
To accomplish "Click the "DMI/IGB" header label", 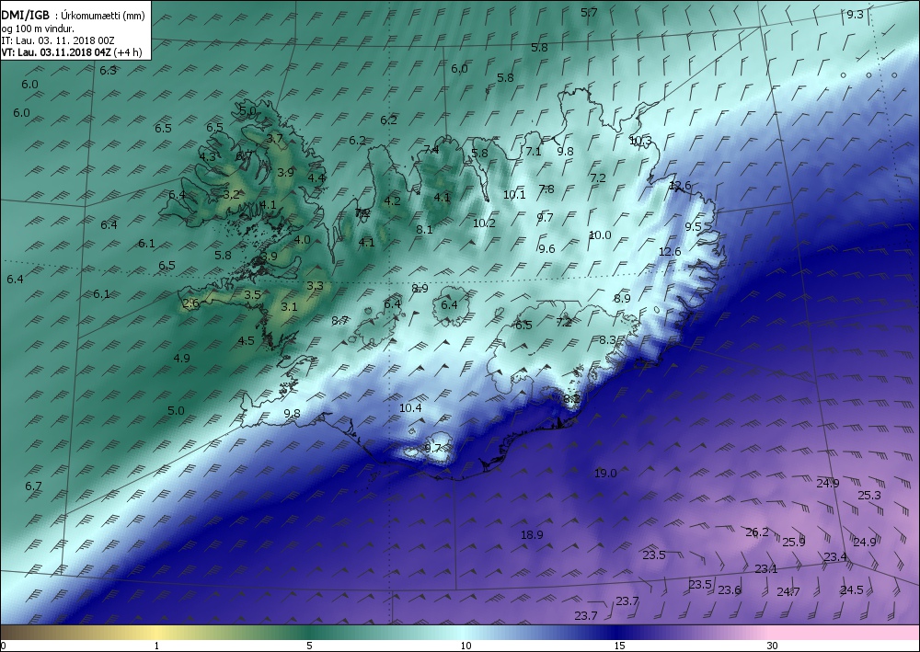I will [x=25, y=16].
